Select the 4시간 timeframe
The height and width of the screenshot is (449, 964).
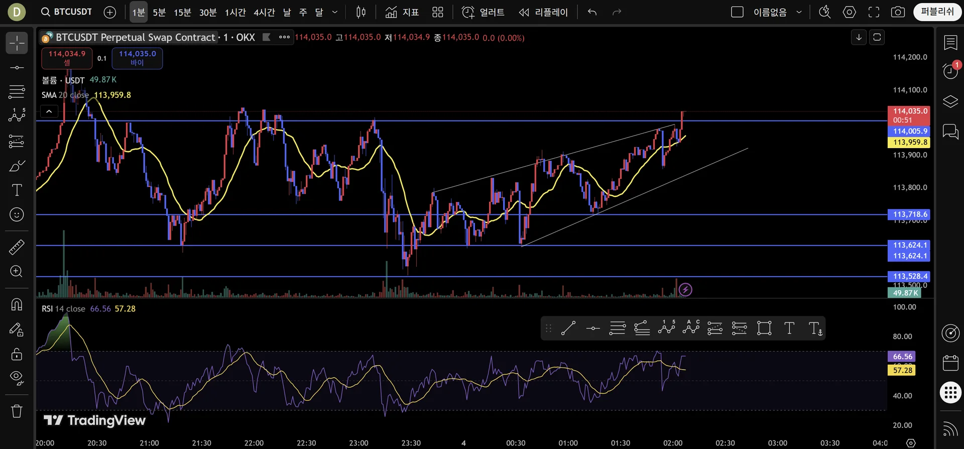(x=264, y=12)
